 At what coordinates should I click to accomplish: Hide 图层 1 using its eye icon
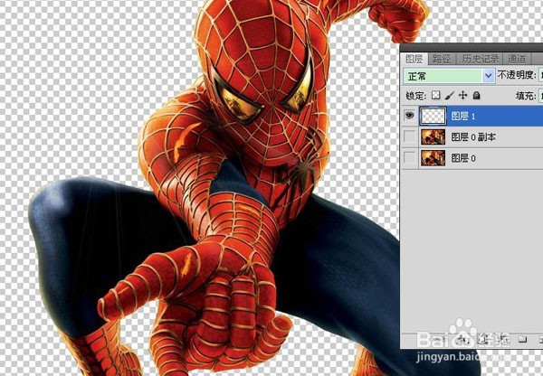tap(410, 115)
